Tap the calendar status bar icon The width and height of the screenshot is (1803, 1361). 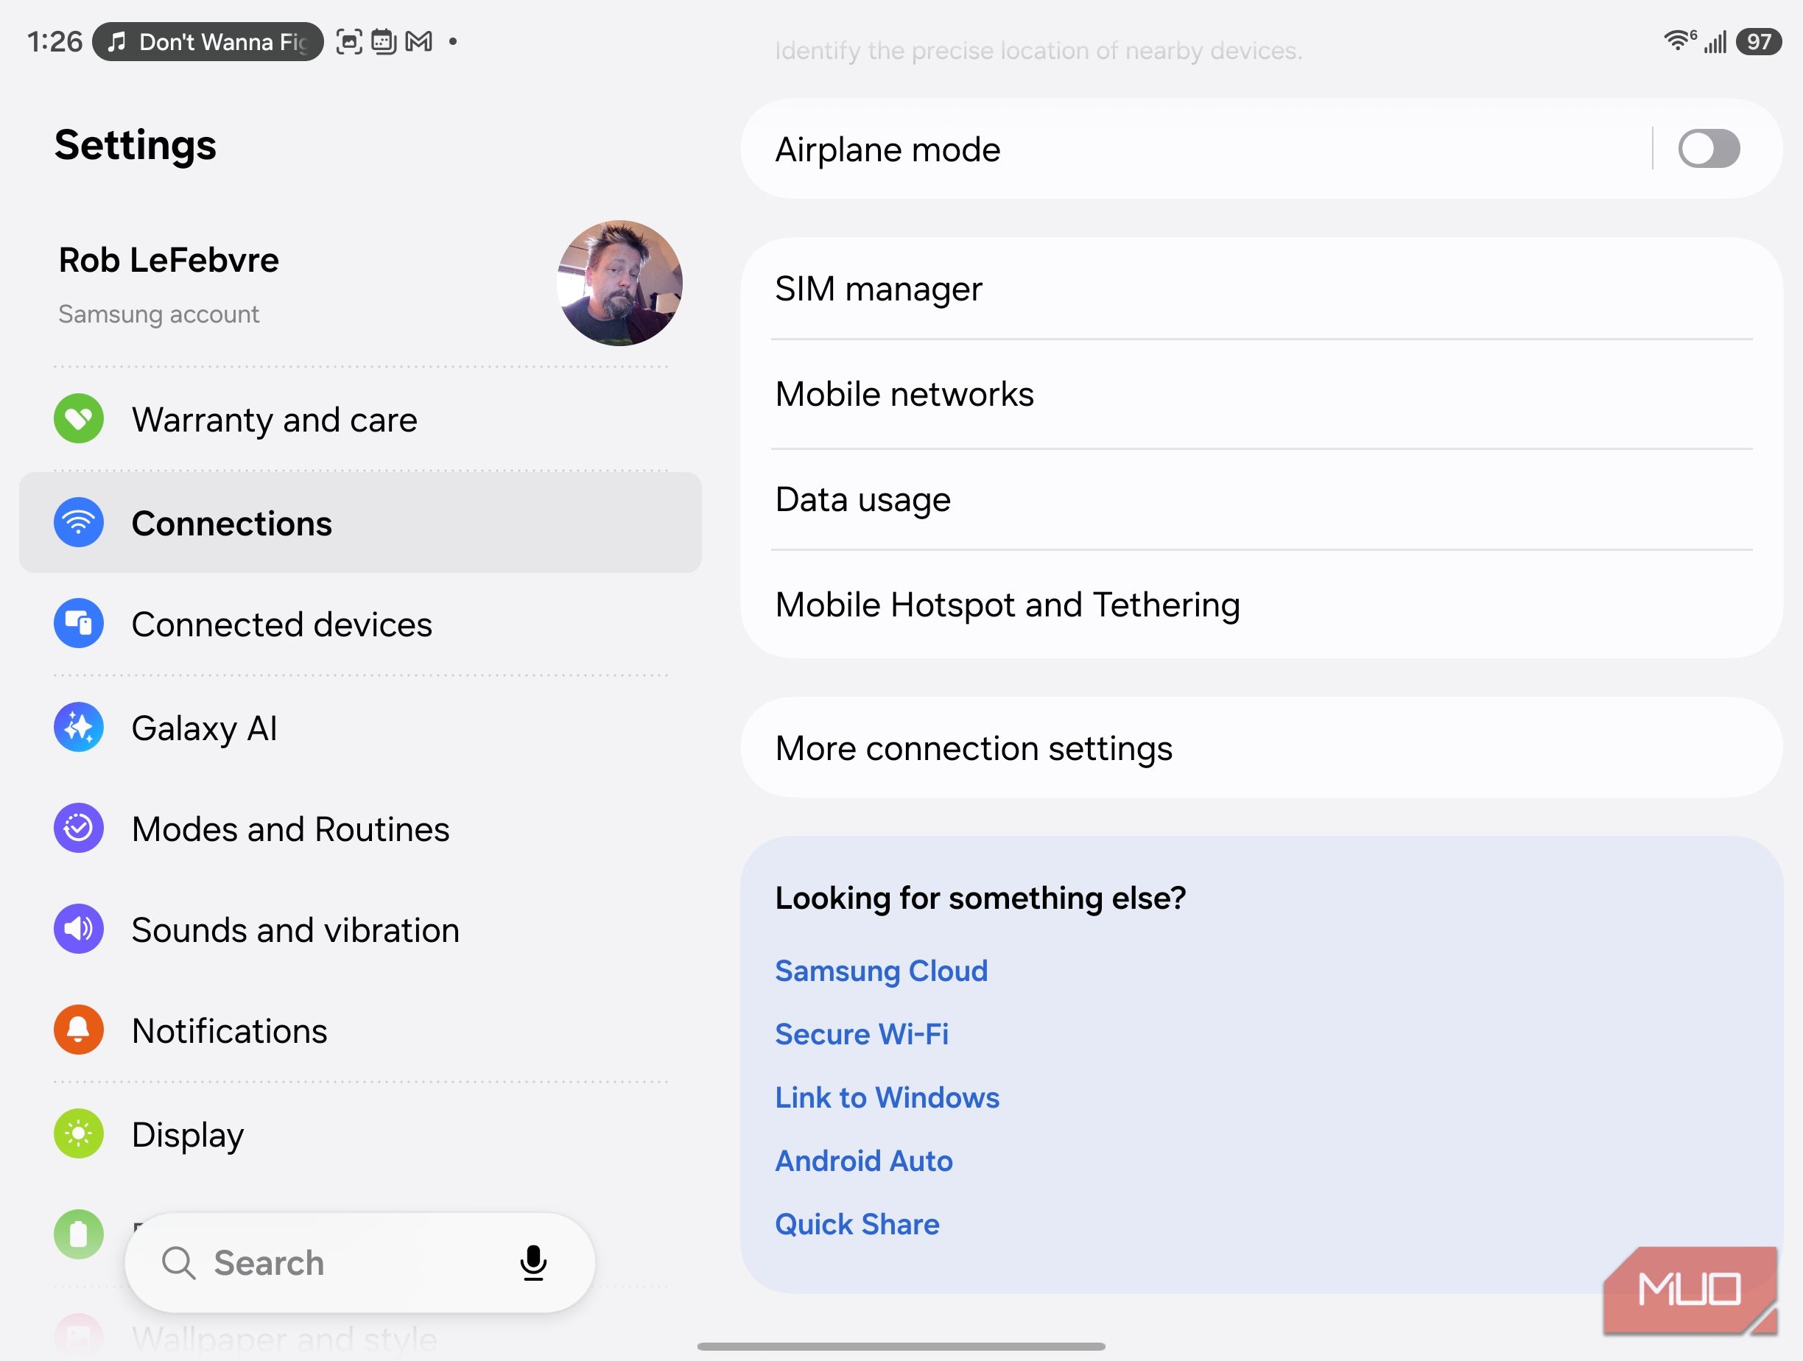(x=383, y=41)
